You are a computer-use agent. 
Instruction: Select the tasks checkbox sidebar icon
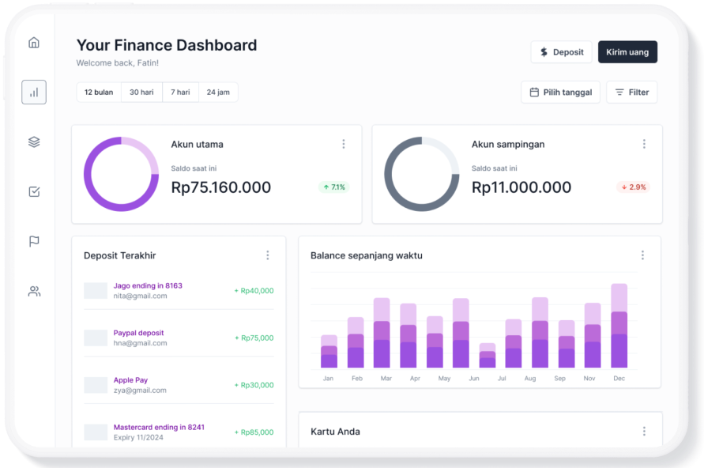tap(33, 191)
